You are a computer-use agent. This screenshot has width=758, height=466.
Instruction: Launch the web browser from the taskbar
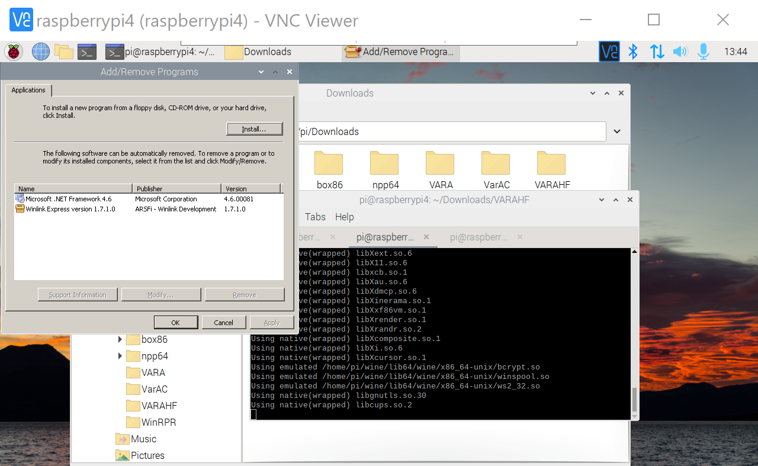40,52
